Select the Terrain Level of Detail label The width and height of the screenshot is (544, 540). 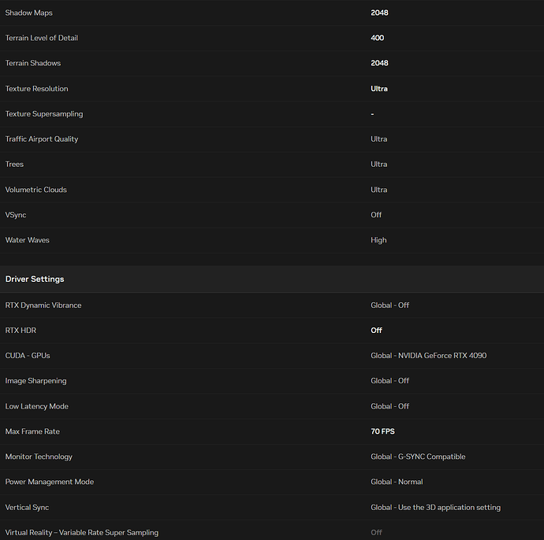(x=42, y=39)
